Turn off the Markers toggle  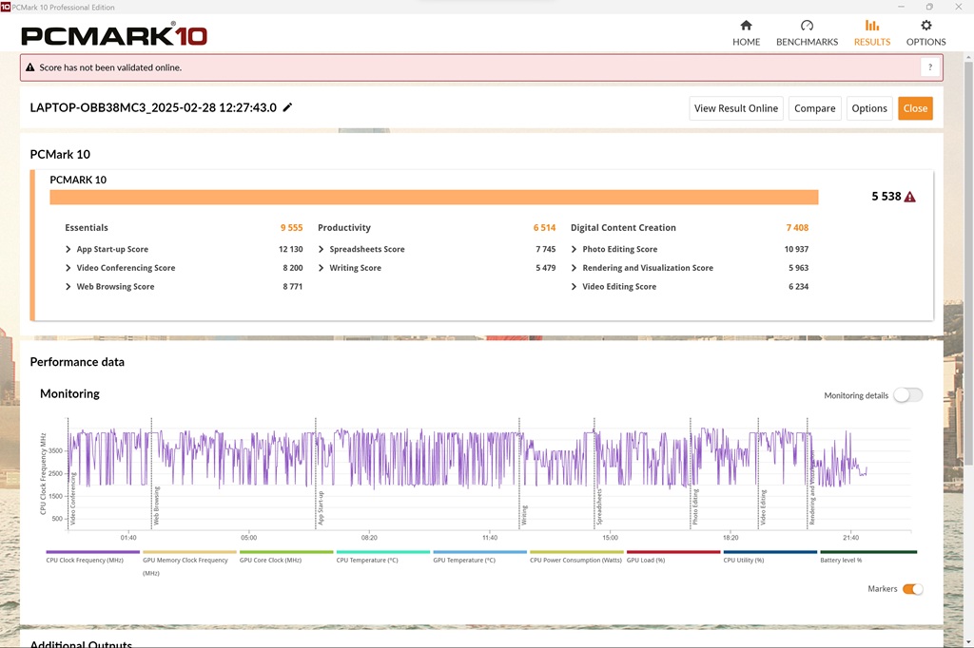(x=912, y=589)
